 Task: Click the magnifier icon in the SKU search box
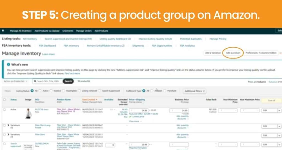(x=35, y=81)
